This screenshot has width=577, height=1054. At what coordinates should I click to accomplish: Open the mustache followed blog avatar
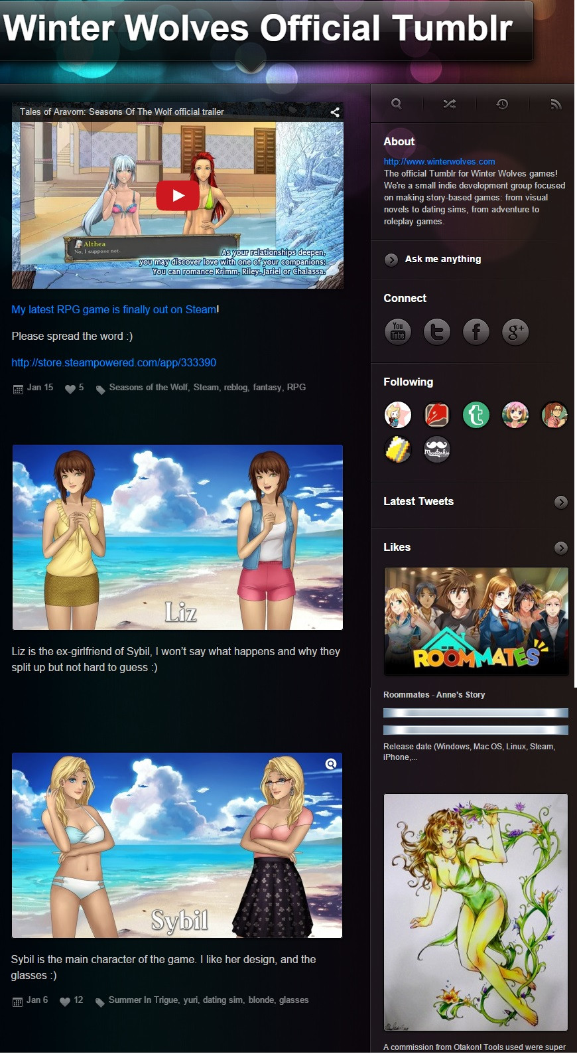click(437, 449)
